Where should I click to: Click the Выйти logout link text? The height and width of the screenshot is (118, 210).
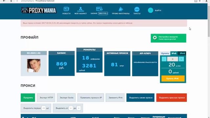158,10
